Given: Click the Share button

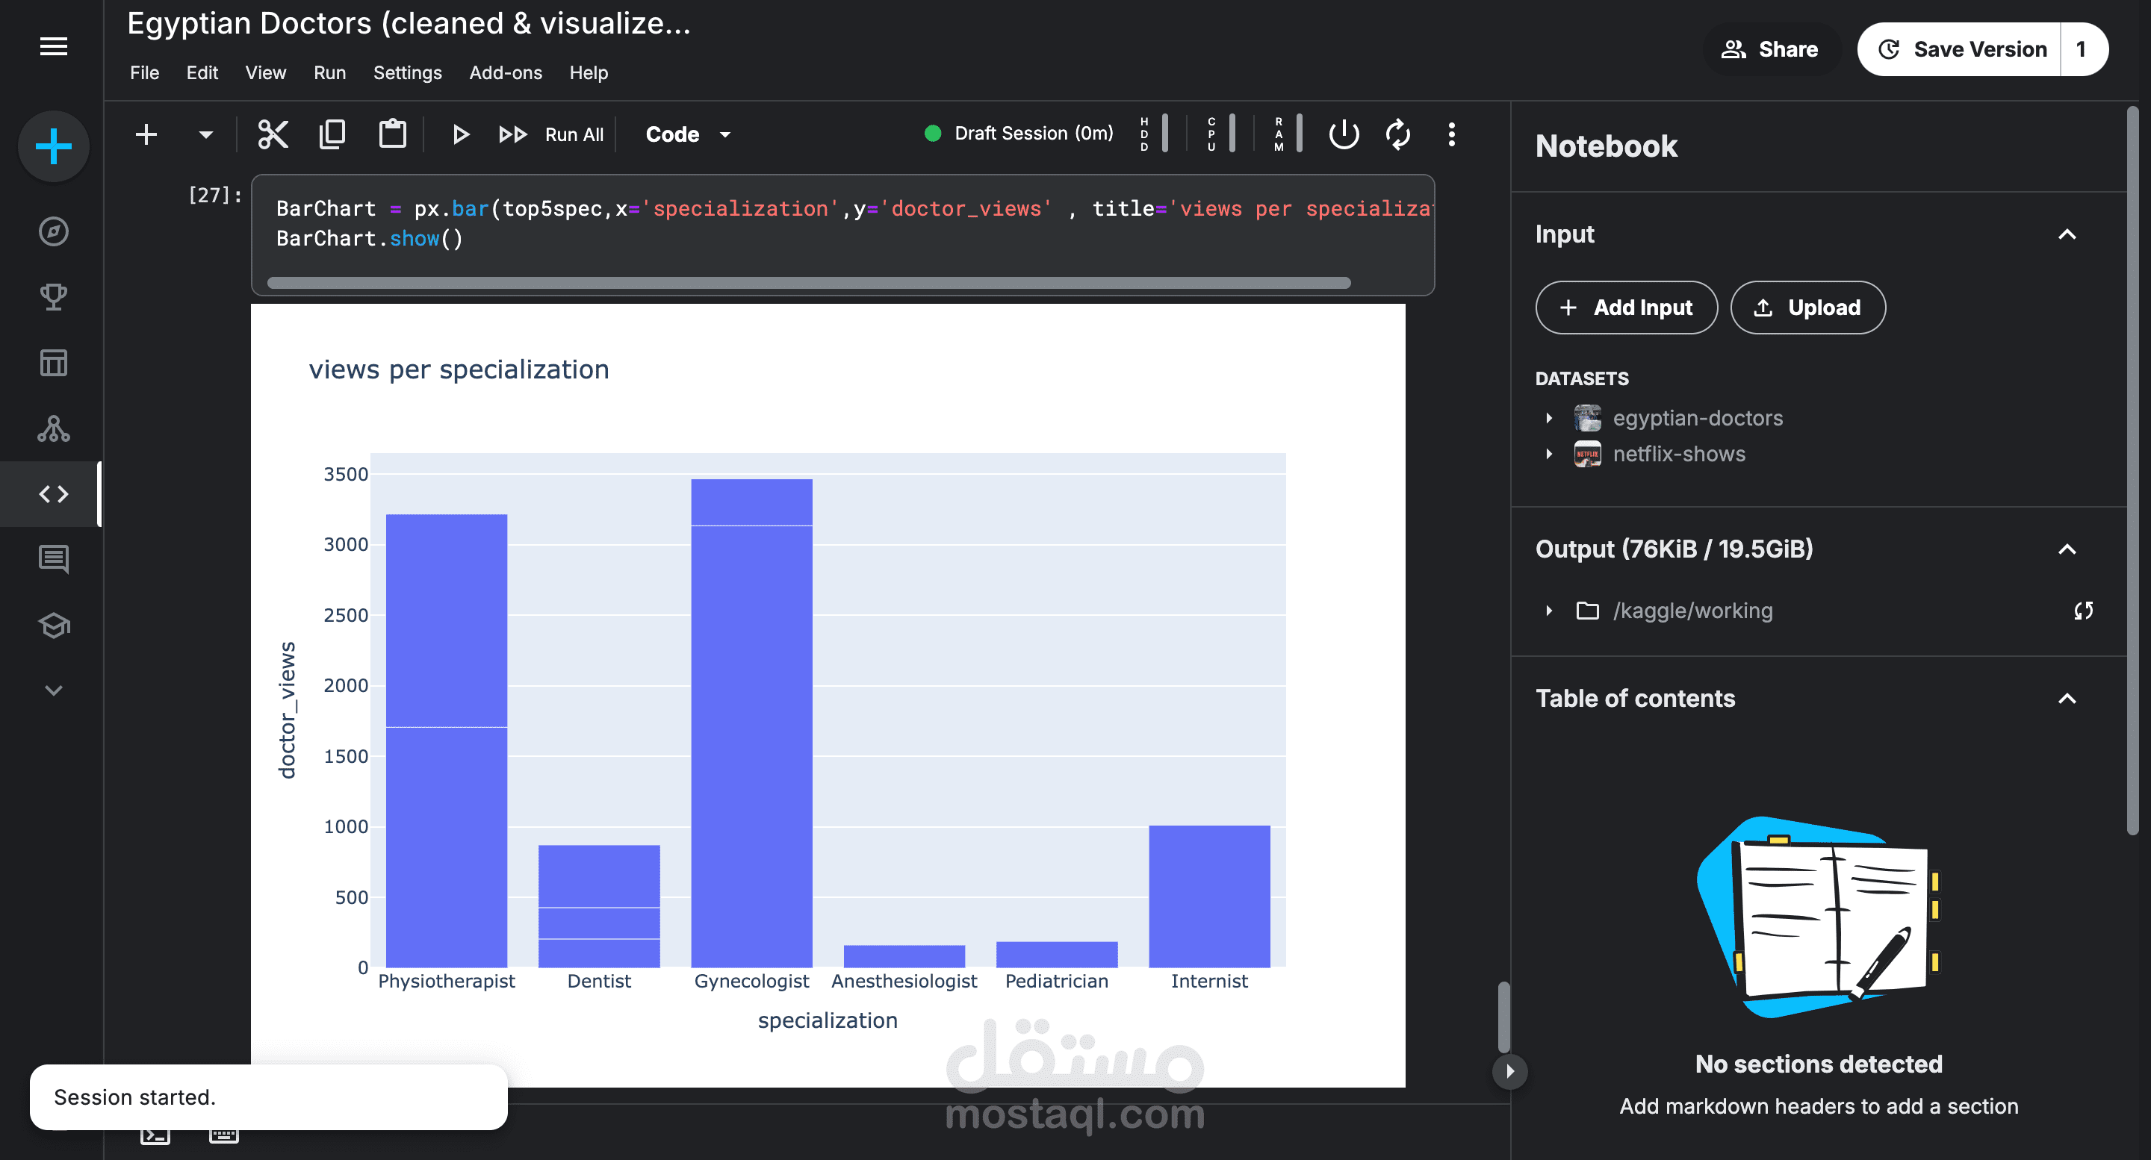Looking at the screenshot, I should (1770, 49).
